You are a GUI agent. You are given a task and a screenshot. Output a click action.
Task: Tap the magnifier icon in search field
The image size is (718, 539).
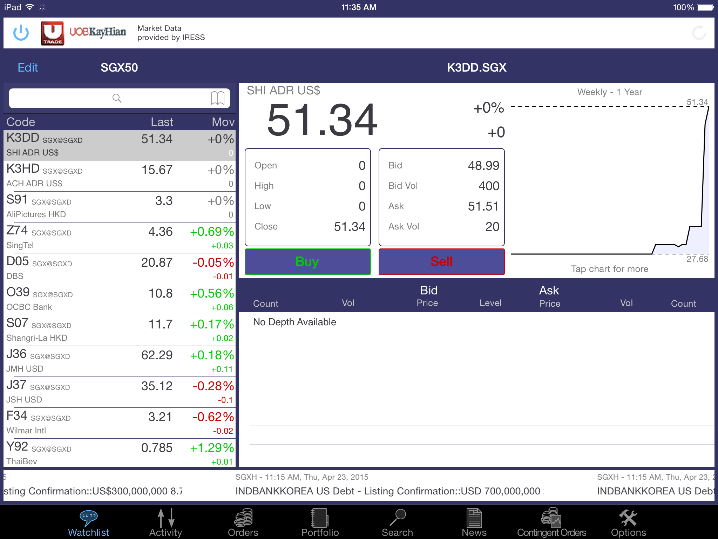pos(117,98)
